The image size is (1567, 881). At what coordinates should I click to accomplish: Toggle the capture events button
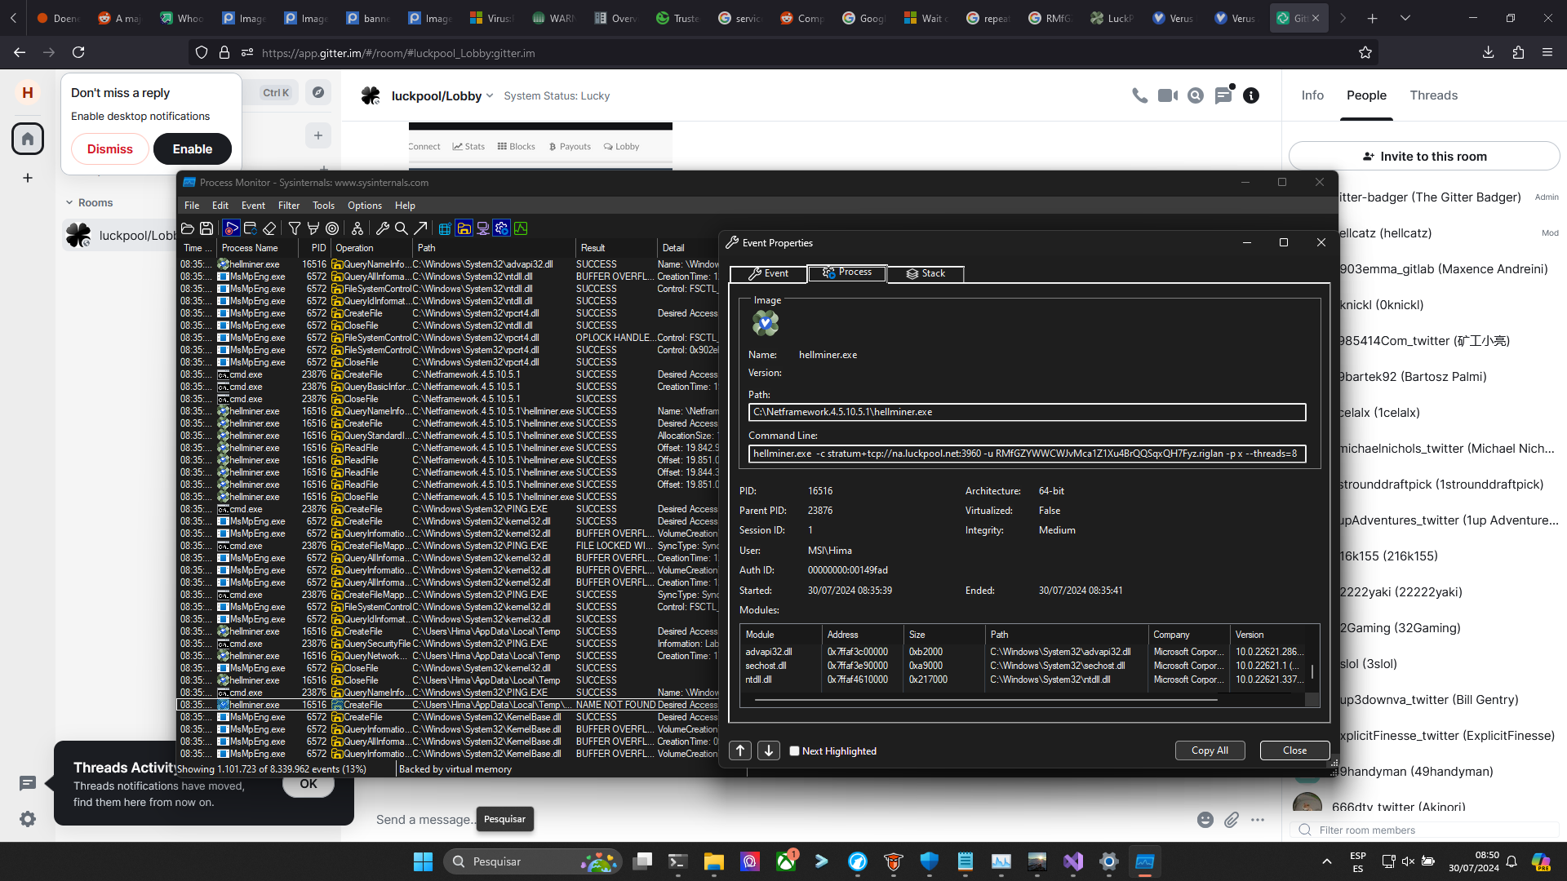point(231,228)
